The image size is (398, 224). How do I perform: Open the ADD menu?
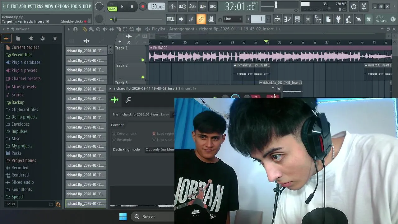(23, 6)
